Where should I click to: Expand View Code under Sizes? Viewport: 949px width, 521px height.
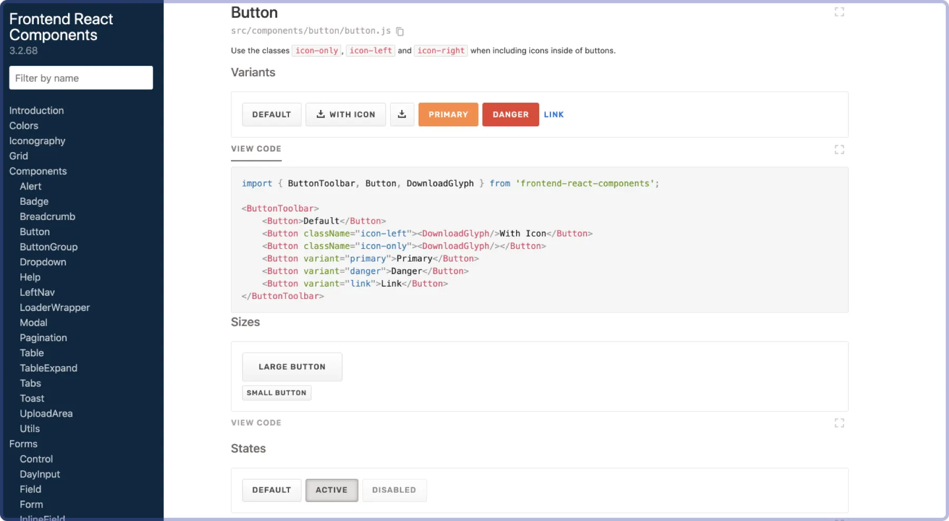[256, 423]
